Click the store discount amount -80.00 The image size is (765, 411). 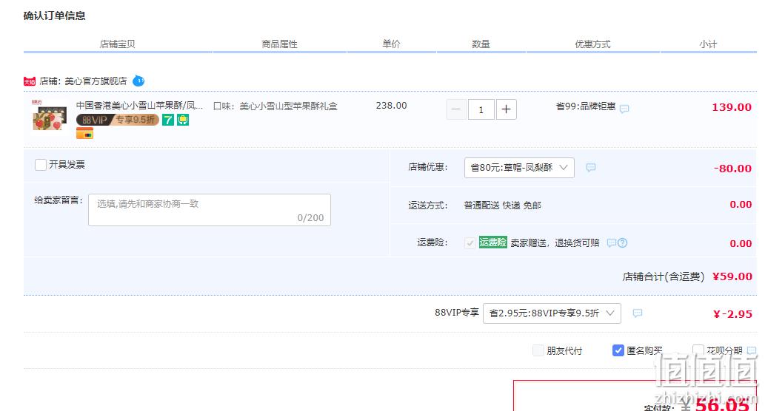click(732, 169)
